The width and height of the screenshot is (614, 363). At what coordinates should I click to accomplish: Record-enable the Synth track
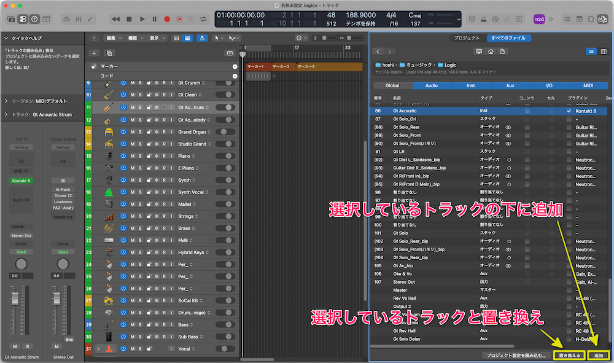(164, 180)
